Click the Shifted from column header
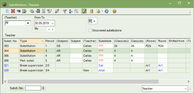 [177, 41]
